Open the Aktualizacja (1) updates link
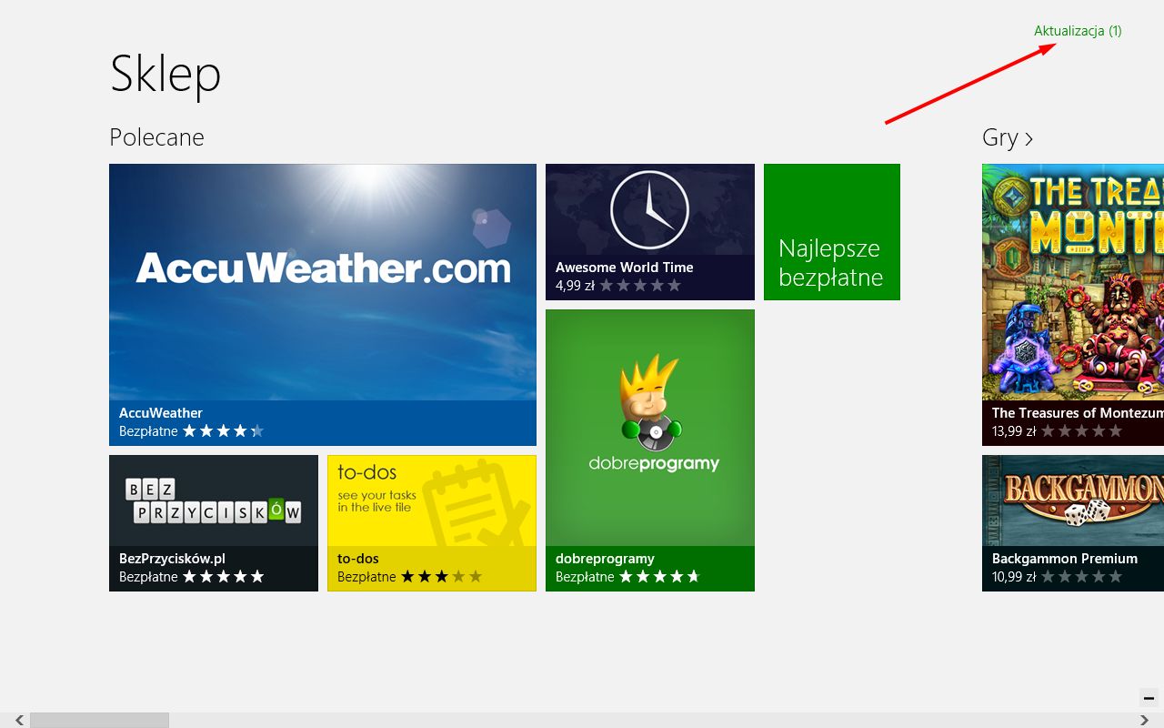Viewport: 1164px width, 728px height. click(1078, 31)
